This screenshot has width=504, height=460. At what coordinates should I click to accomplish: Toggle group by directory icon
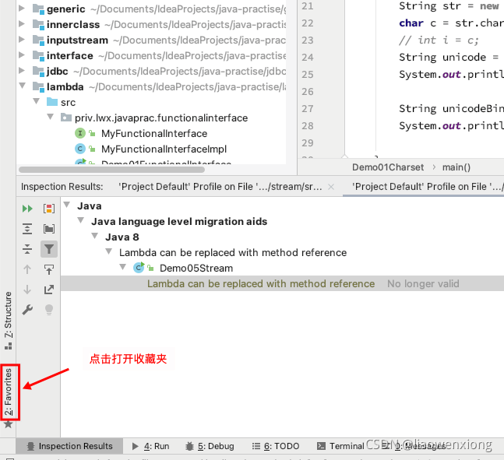[x=49, y=229]
